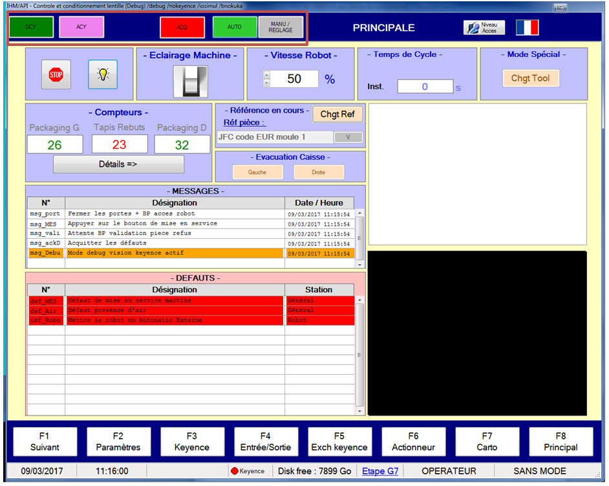Click the Chgt Ref button
This screenshot has height=486, width=609.
click(x=337, y=115)
